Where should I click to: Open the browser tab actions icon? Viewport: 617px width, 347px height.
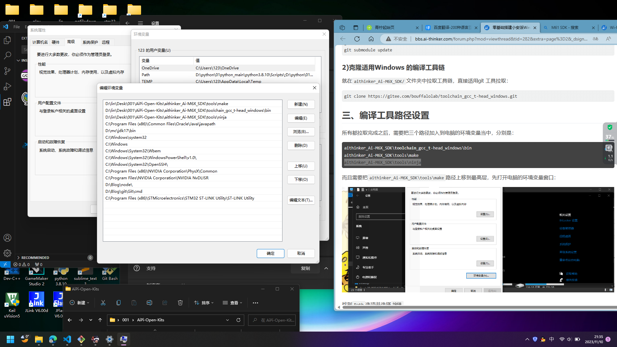click(356, 28)
